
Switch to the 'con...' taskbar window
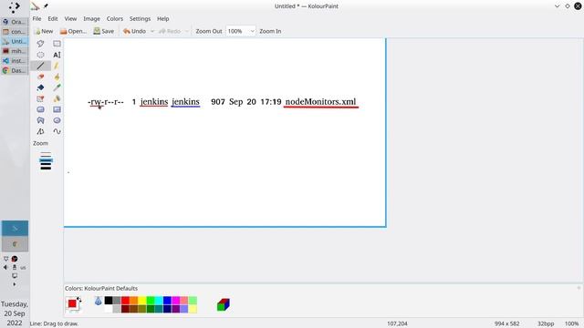point(15,32)
